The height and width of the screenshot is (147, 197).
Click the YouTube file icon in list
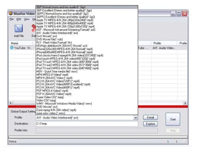pyautogui.click(x=12, y=48)
